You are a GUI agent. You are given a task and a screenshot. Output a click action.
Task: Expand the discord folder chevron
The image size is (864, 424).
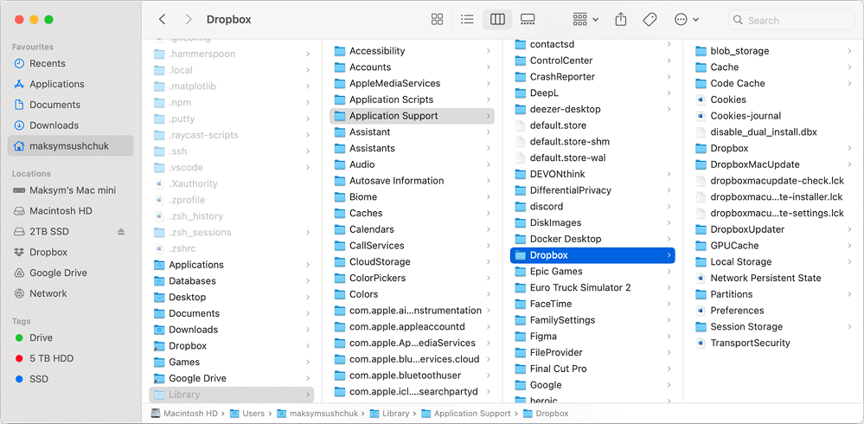click(669, 207)
